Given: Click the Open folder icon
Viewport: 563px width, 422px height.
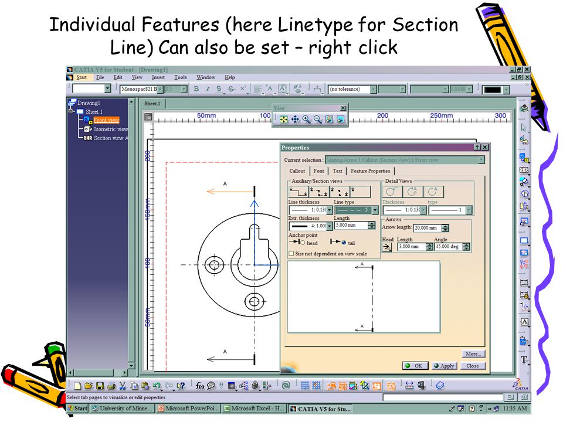Looking at the screenshot, I should click(89, 386).
